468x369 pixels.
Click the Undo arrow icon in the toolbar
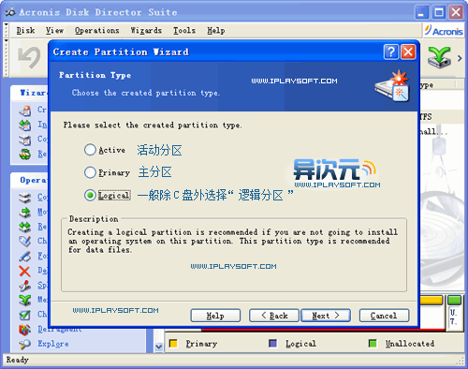[x=29, y=57]
